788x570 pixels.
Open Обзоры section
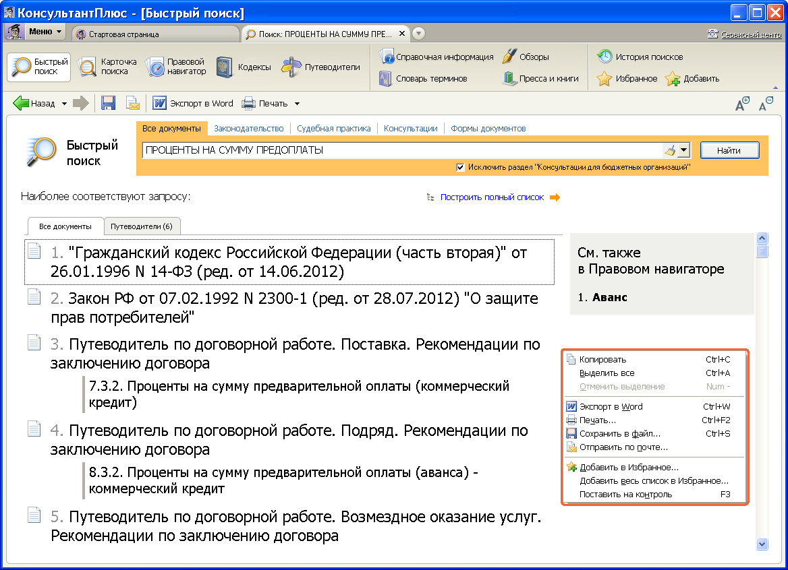click(526, 57)
